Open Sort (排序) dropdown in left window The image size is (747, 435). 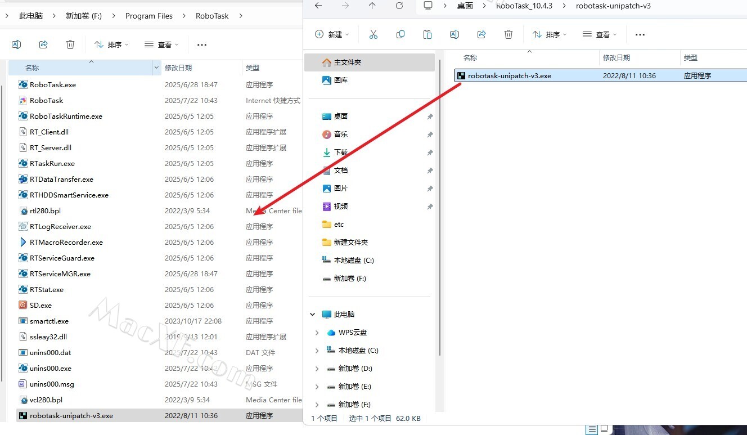[x=111, y=44]
